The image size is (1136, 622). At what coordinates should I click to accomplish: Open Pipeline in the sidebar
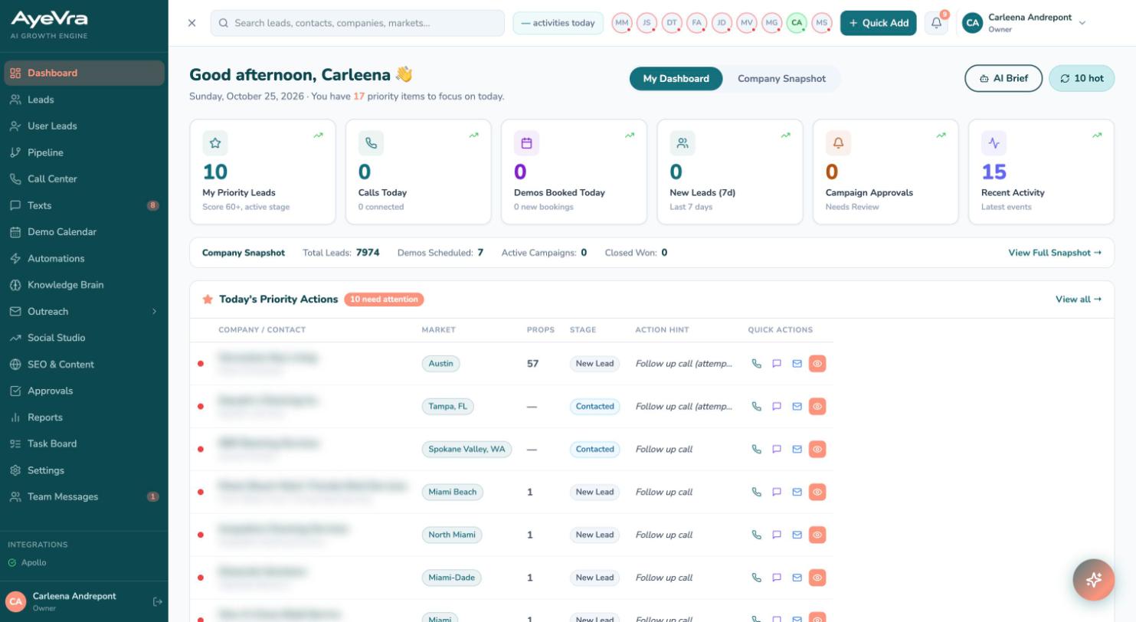click(x=84, y=152)
